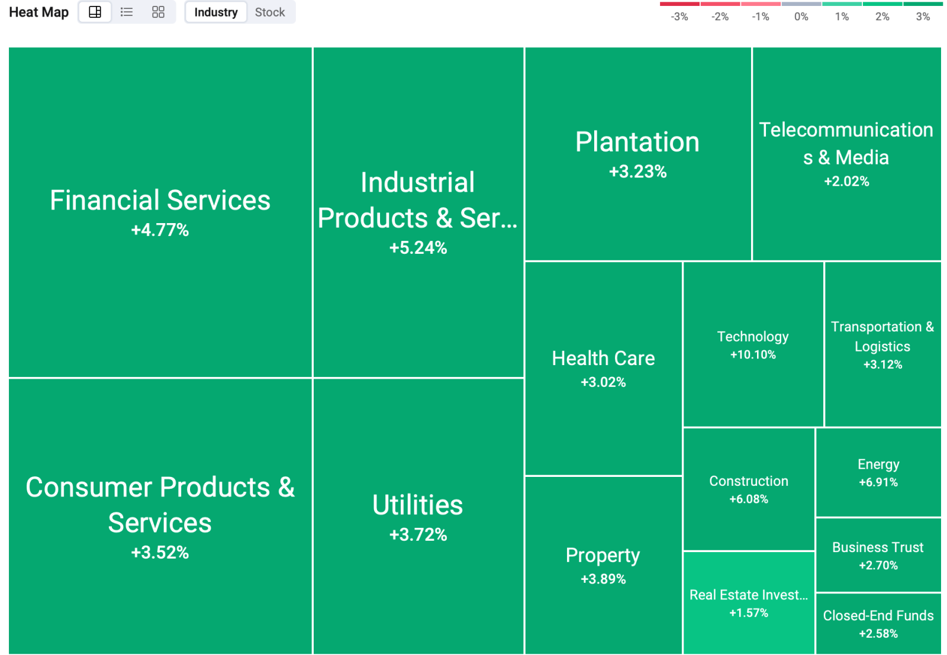Open Industrial Products & Services tile

click(418, 212)
